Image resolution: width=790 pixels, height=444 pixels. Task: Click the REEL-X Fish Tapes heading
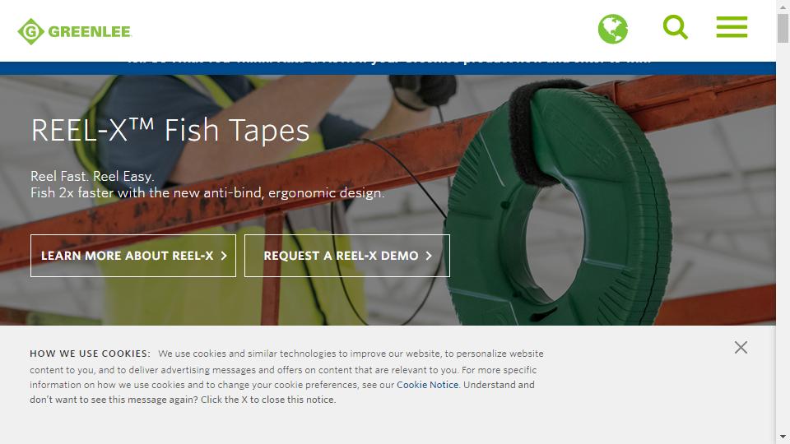170,131
